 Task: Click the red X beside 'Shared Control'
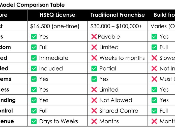tap(94, 111)
